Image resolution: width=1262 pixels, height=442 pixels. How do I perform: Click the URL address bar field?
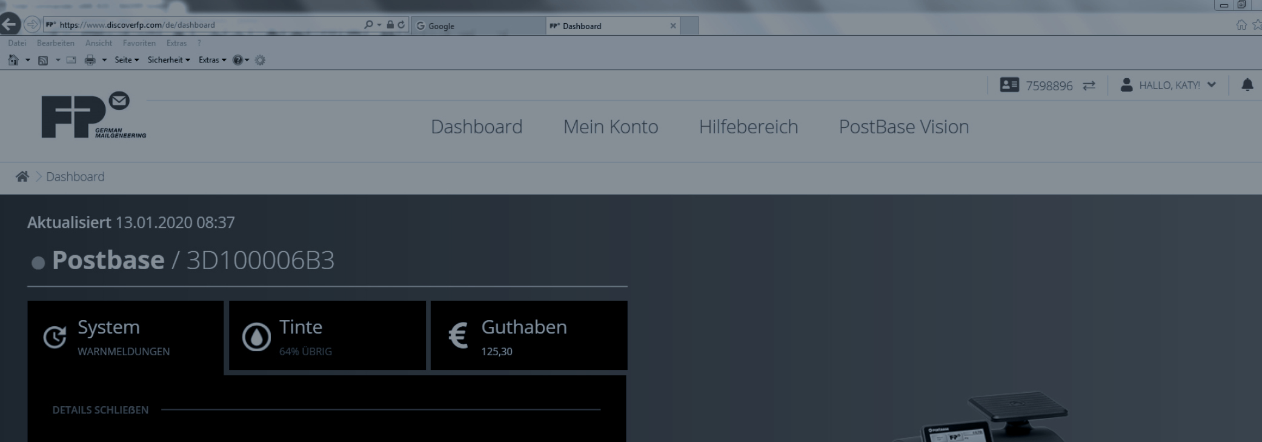click(206, 25)
